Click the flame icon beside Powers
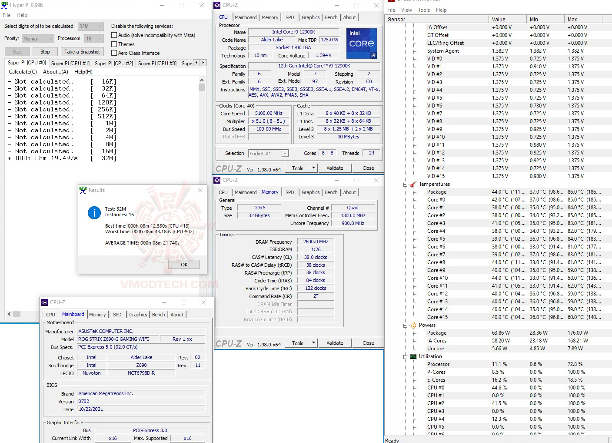Screen dimensions: 612x443 (413, 325)
